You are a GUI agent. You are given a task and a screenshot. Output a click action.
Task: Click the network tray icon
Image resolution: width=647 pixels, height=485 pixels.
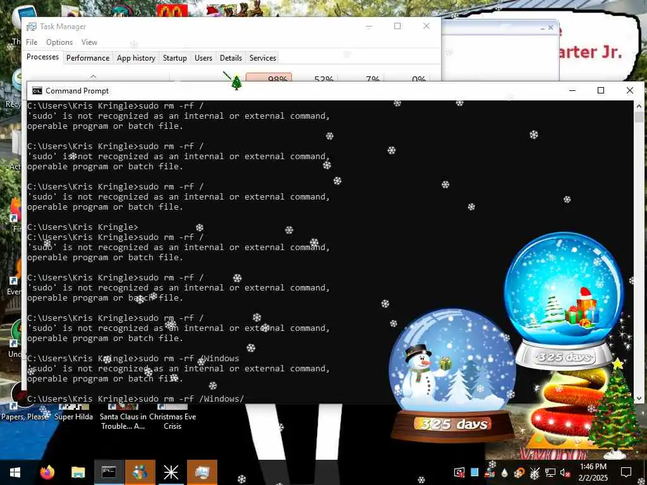tap(550, 472)
